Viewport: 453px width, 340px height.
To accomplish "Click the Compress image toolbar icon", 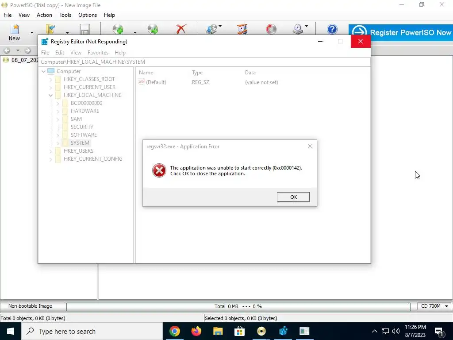I will click(242, 30).
